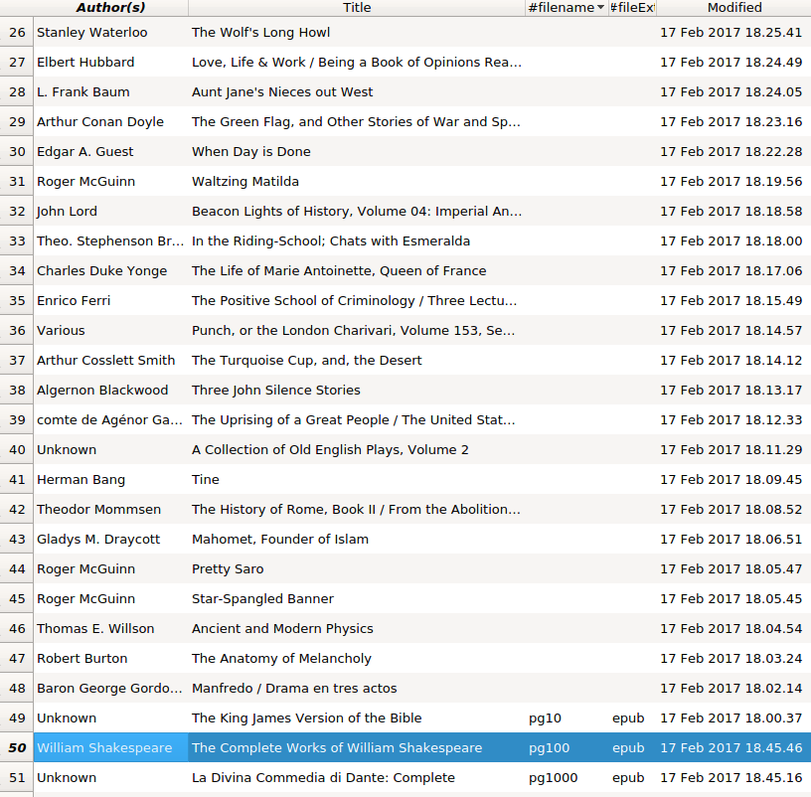The height and width of the screenshot is (797, 811).
Task: Click the #fileExt column header
Action: tap(632, 8)
